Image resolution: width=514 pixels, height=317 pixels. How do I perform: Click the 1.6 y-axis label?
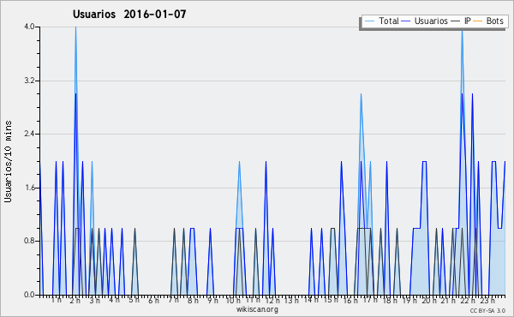tap(29, 188)
